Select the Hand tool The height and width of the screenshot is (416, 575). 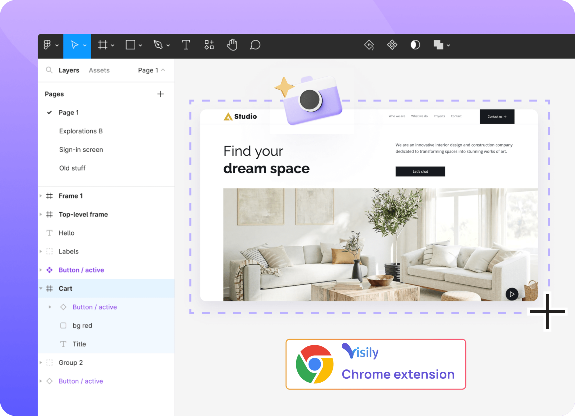pyautogui.click(x=232, y=45)
